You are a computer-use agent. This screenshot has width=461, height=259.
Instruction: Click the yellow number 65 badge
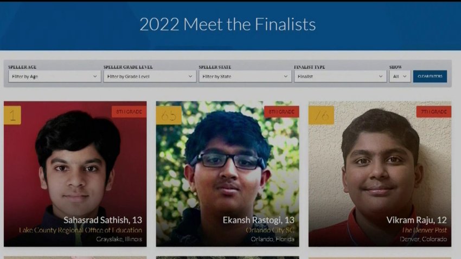tap(169, 115)
